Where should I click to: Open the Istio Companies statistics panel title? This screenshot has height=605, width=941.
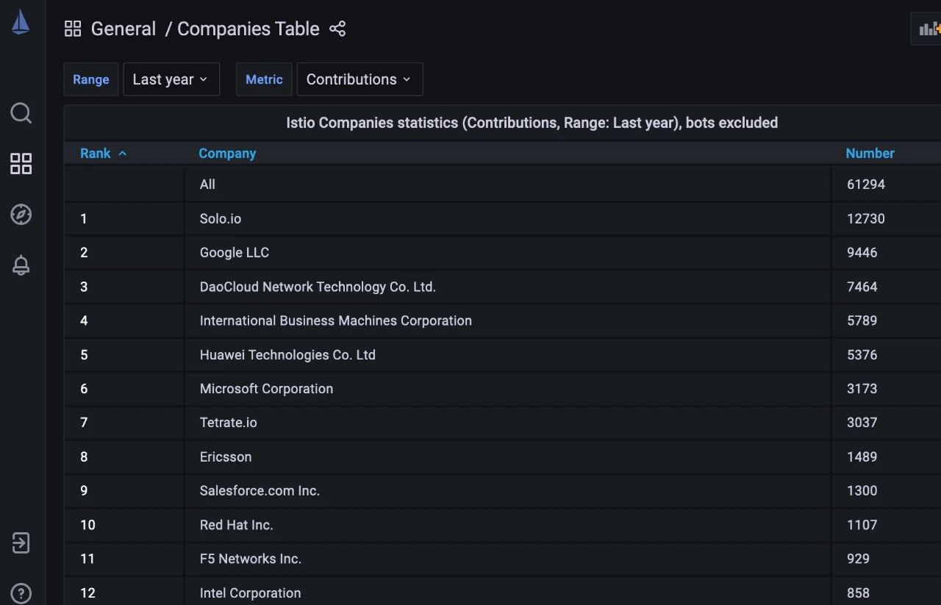pos(532,123)
